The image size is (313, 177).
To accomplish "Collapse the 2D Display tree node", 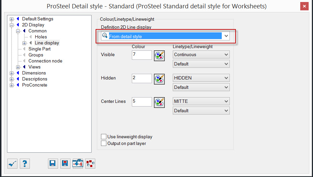I will point(12,25).
